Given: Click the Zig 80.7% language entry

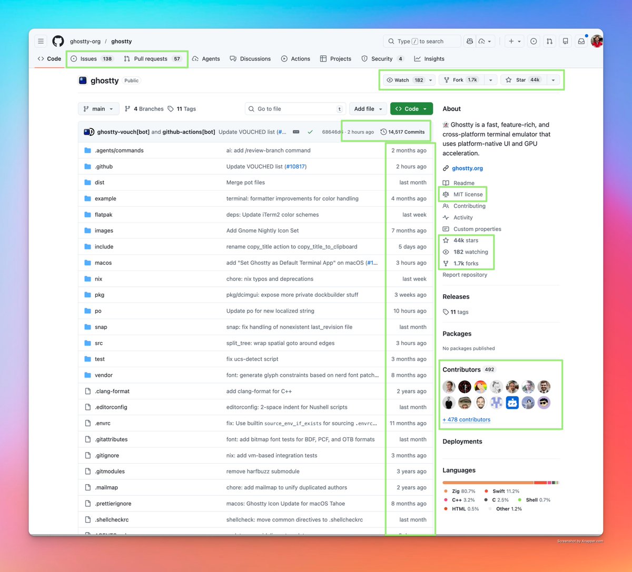Looking at the screenshot, I should pos(460,491).
